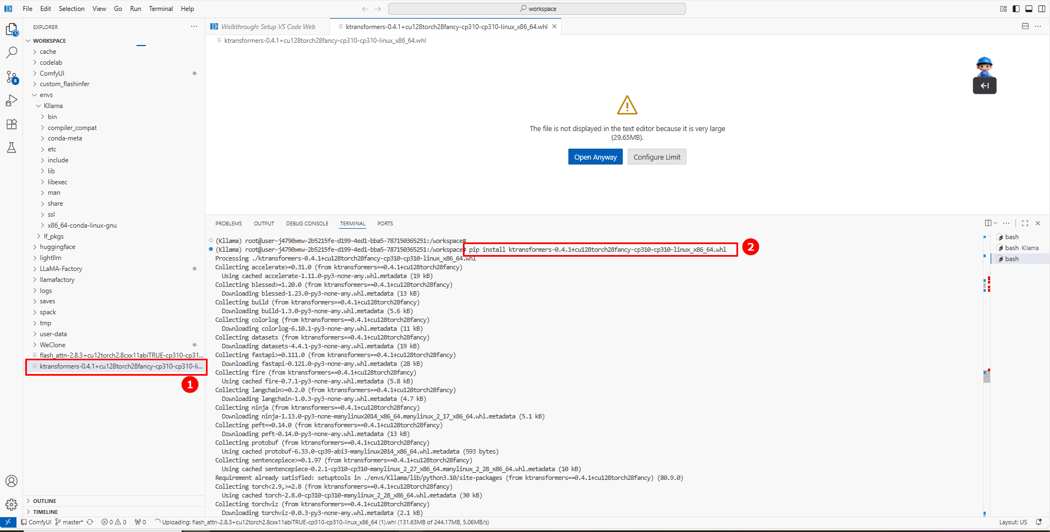The width and height of the screenshot is (1050, 532).
Task: Open the Extensions view icon
Action: click(12, 124)
